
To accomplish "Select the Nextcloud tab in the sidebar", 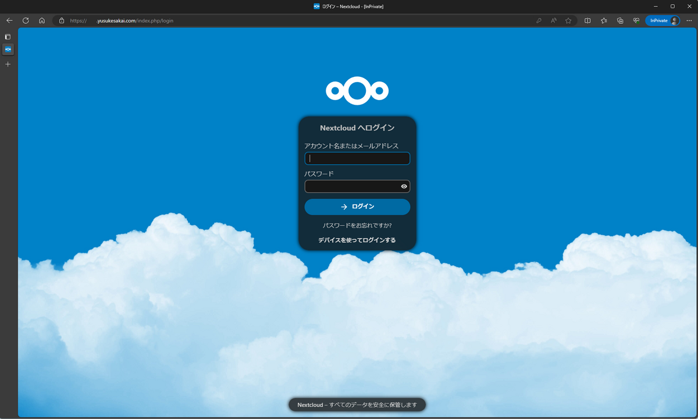I will pyautogui.click(x=8, y=49).
